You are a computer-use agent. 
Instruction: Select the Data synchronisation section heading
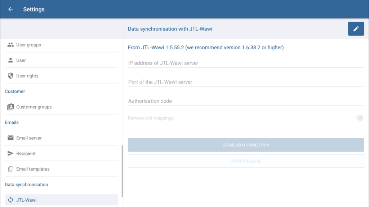26,184
